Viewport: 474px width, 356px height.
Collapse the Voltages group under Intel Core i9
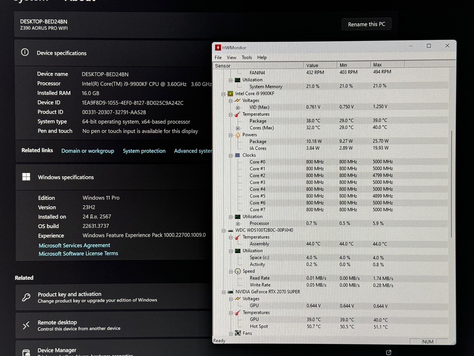230,101
